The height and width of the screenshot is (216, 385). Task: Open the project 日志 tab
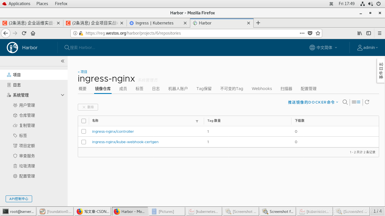click(156, 89)
